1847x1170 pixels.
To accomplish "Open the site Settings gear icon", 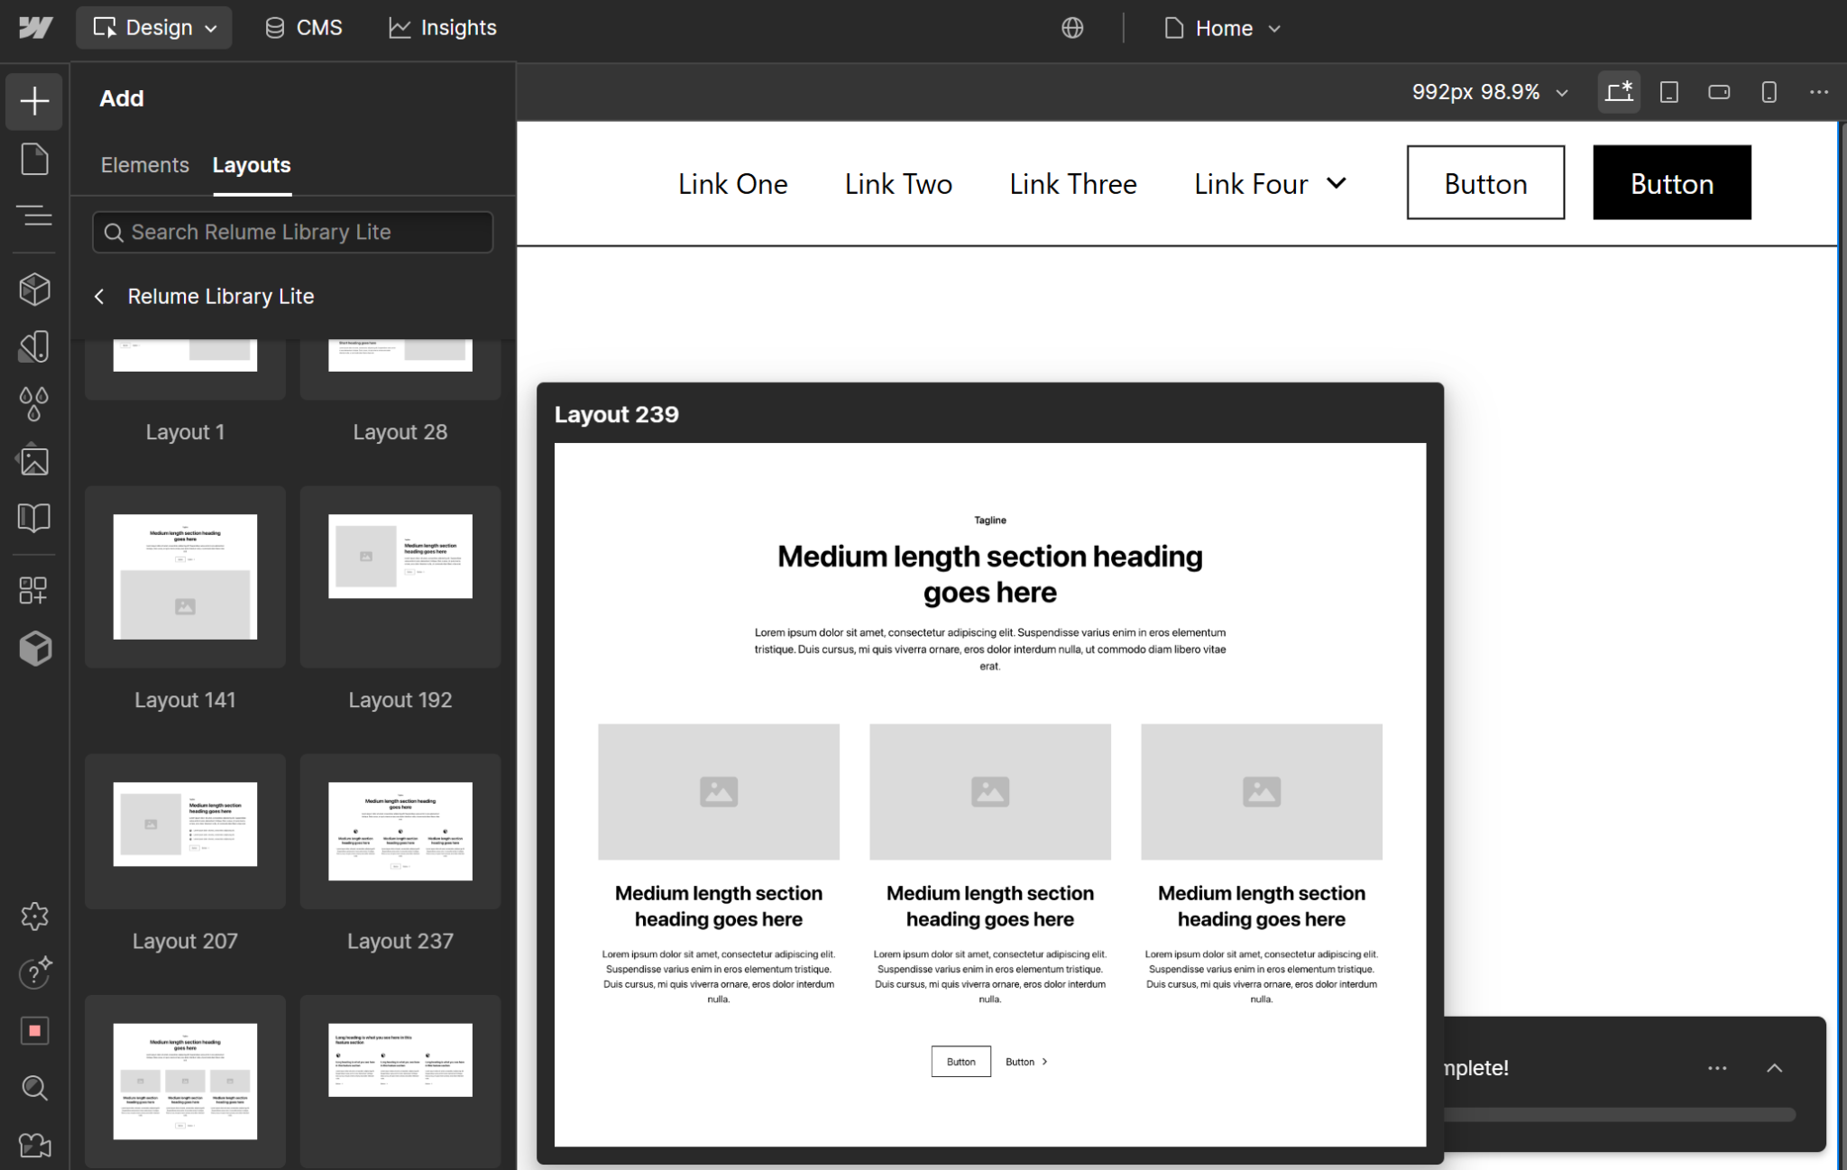I will [x=34, y=917].
